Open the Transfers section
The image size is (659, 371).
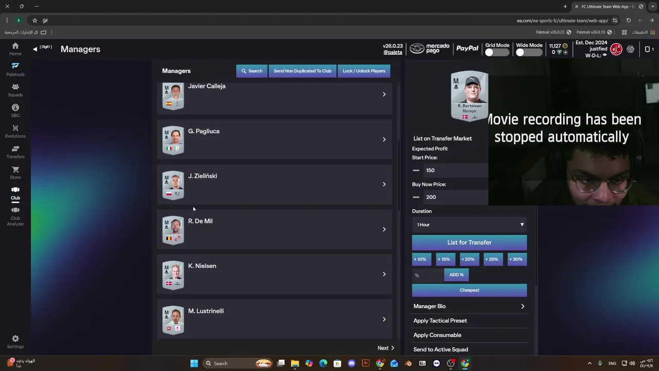[15, 152]
